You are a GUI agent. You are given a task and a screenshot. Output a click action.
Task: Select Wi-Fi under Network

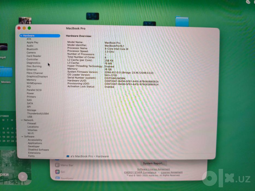coord(31,133)
